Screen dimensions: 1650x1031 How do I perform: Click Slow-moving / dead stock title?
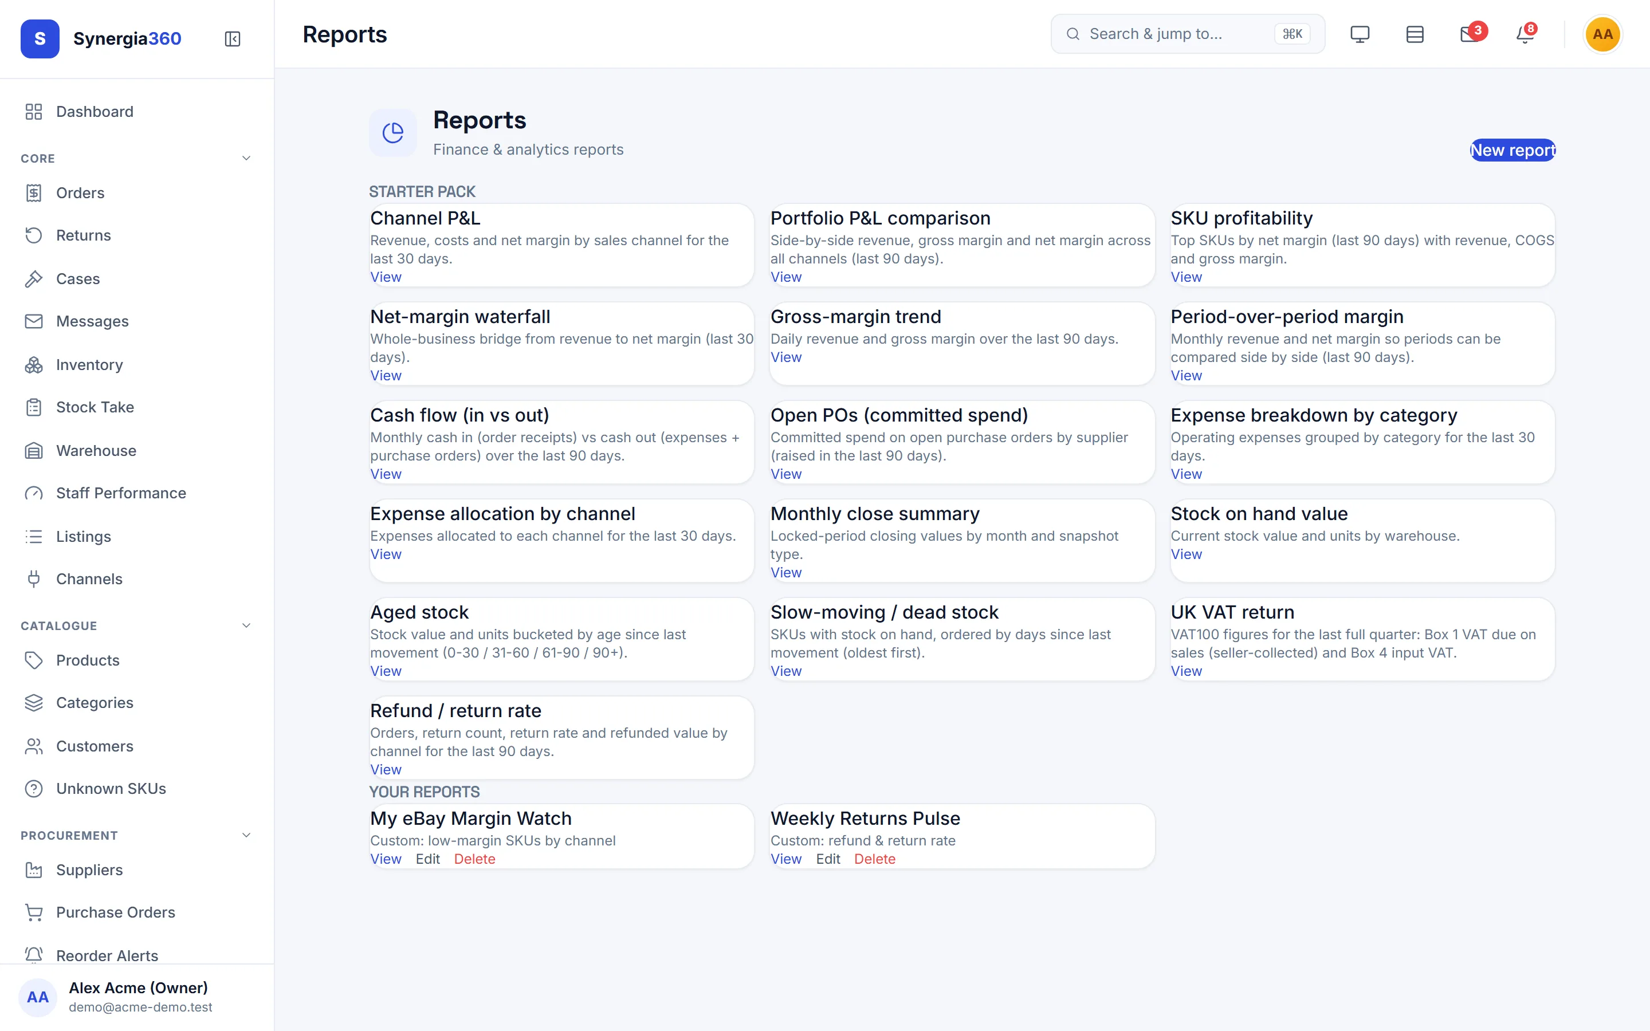point(885,612)
